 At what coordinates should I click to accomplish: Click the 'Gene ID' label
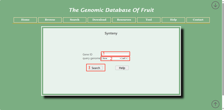pos(87,54)
